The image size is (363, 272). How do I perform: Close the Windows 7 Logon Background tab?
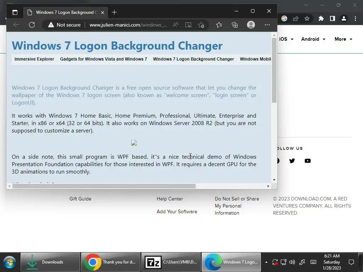click(x=102, y=12)
